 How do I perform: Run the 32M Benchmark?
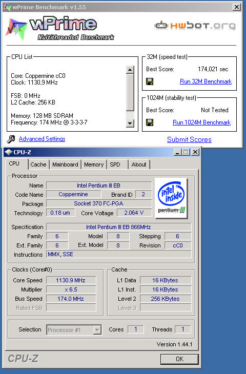click(206, 81)
